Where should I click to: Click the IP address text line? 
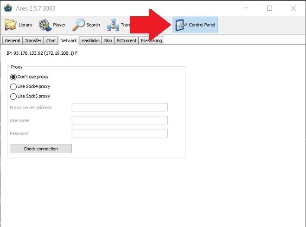coord(42,53)
